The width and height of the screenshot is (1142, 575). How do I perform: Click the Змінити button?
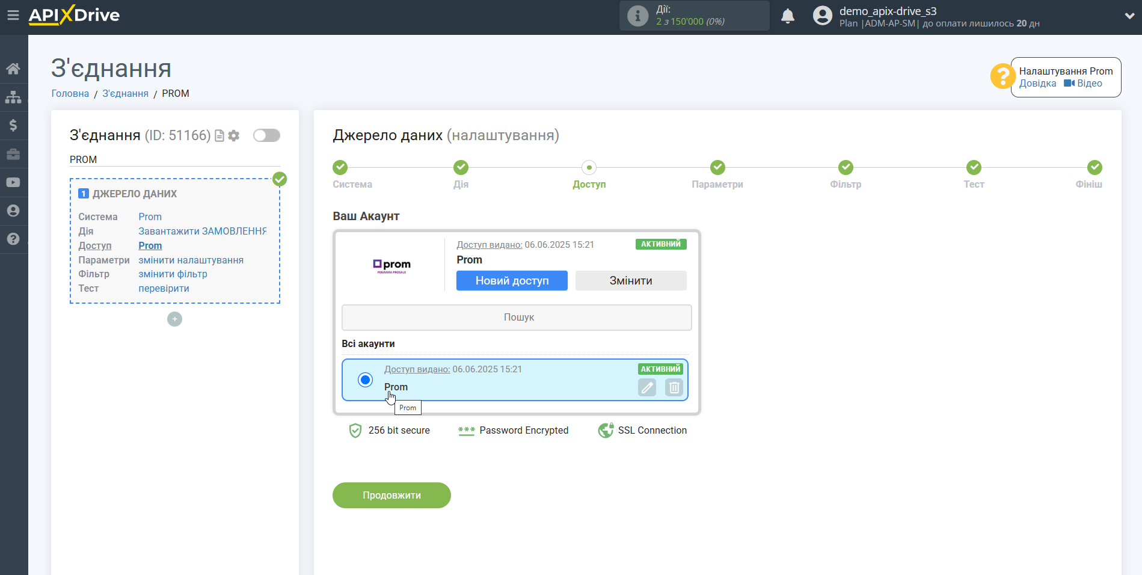[631, 280]
